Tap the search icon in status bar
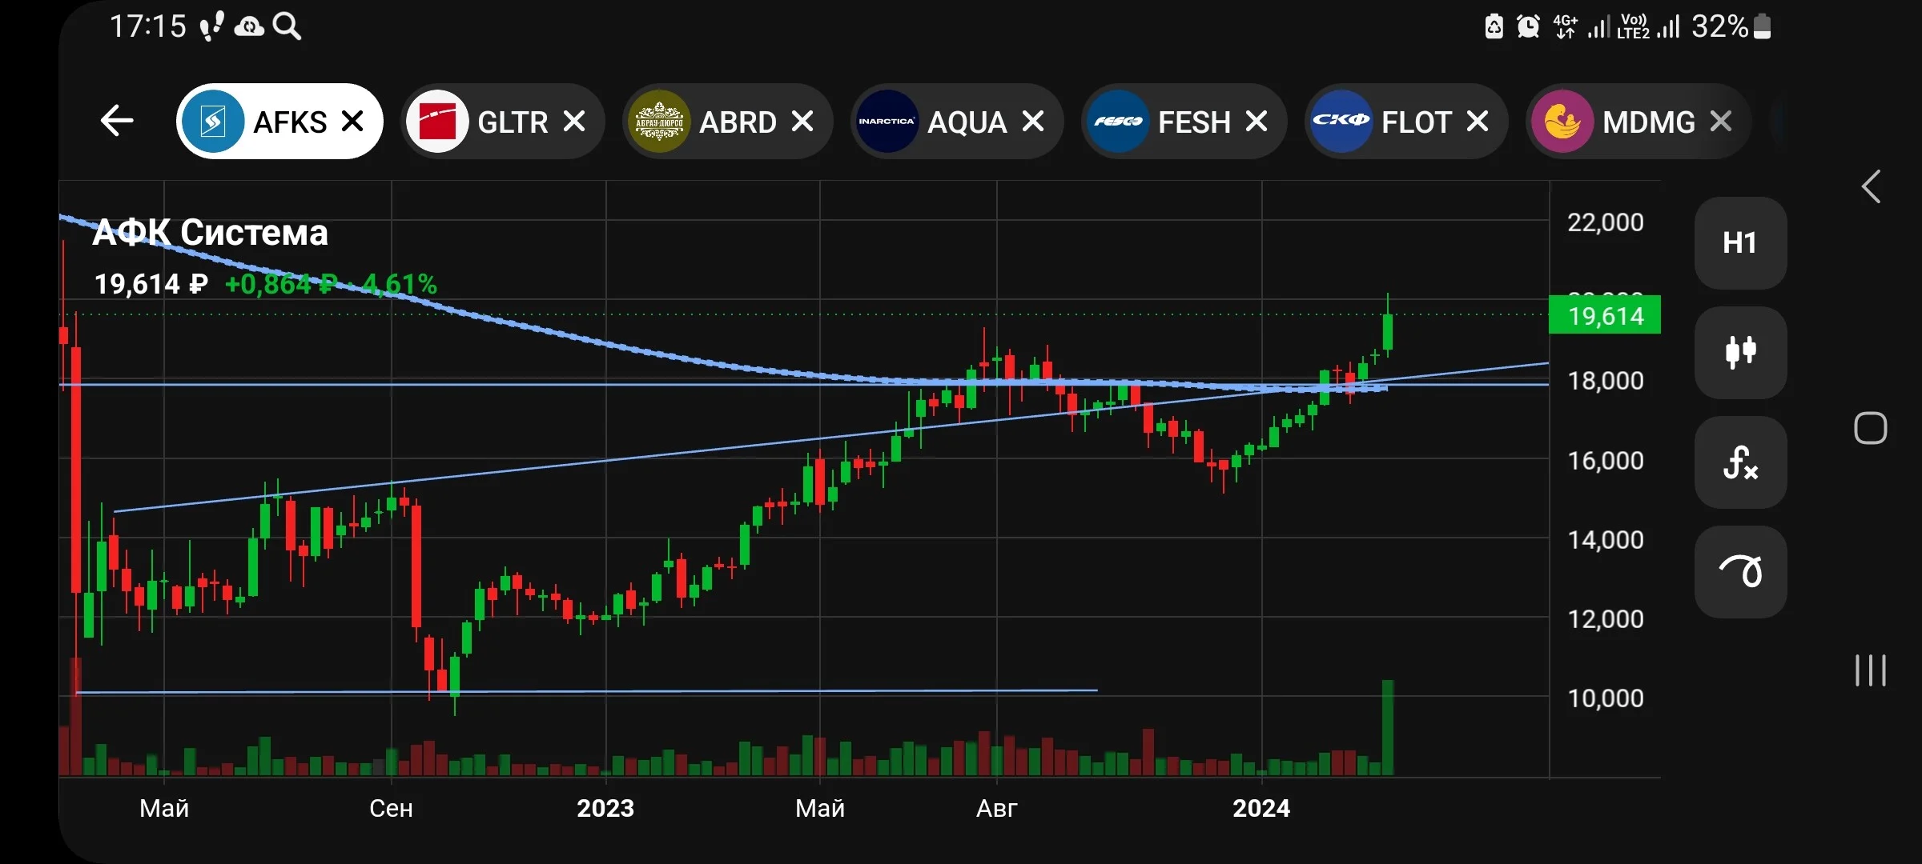The width and height of the screenshot is (1922, 864). (x=287, y=26)
